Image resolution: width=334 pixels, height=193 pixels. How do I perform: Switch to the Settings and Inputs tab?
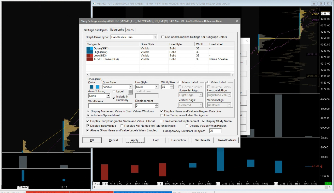[96, 30]
